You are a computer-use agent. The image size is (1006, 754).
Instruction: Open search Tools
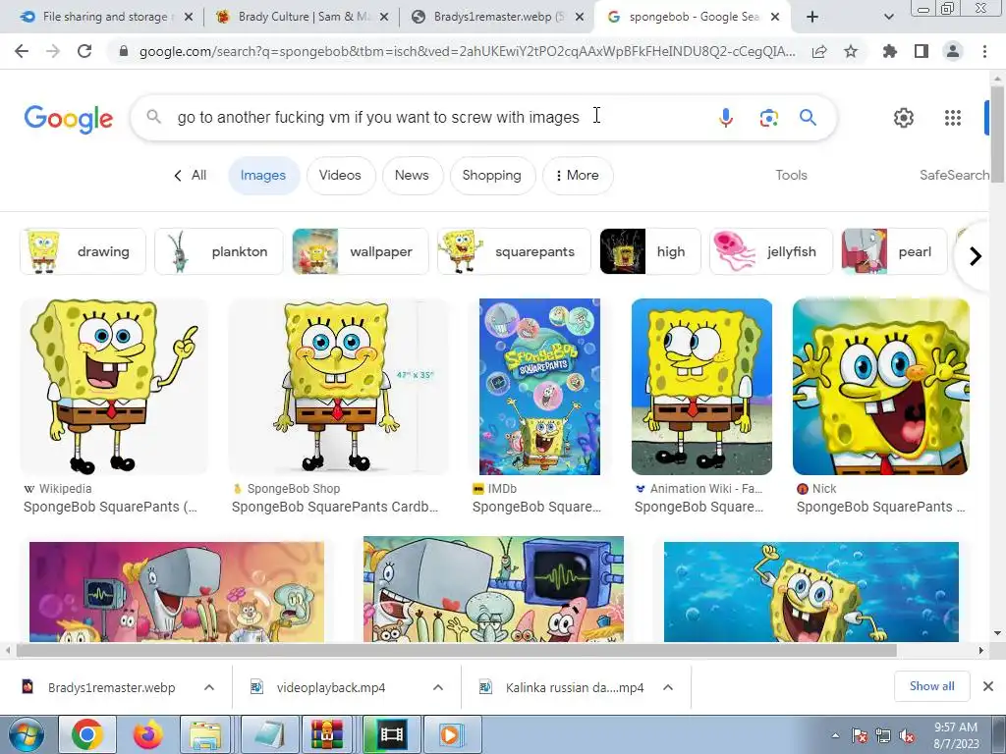[x=791, y=175]
